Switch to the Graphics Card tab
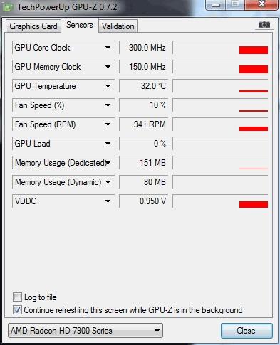The image size is (280, 345). 33,26
